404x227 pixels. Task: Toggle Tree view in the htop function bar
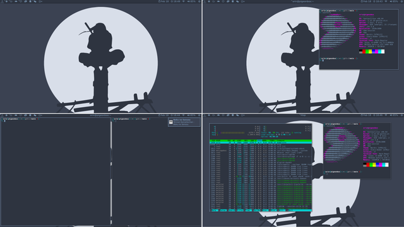pos(249,210)
